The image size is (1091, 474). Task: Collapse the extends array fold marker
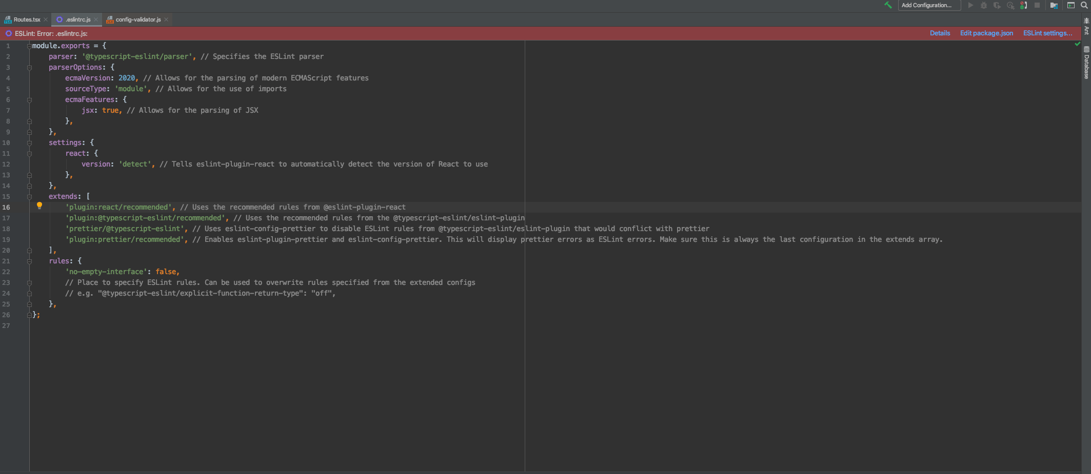pyautogui.click(x=29, y=197)
